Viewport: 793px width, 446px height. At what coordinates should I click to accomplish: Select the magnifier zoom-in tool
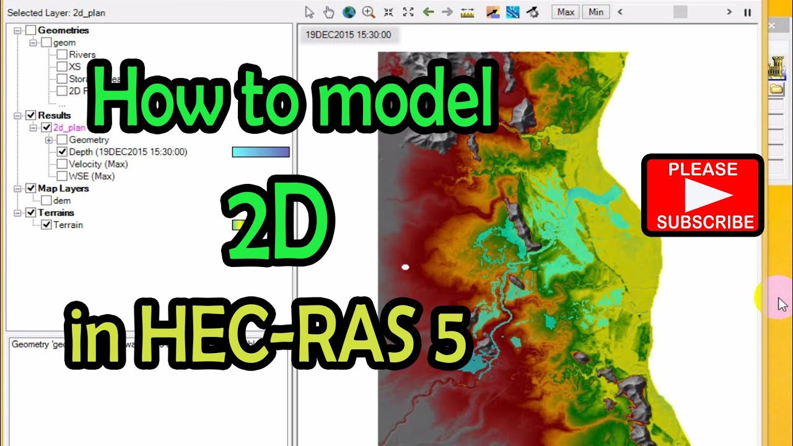coord(369,12)
